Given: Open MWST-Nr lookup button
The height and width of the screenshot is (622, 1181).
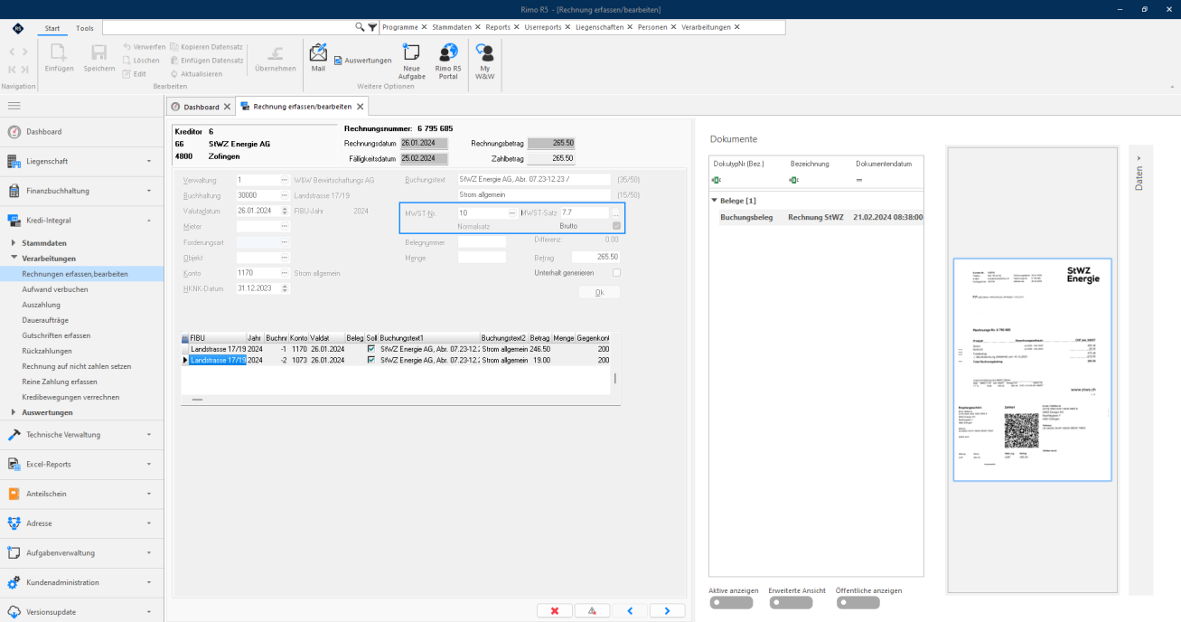Looking at the screenshot, I should 512,212.
